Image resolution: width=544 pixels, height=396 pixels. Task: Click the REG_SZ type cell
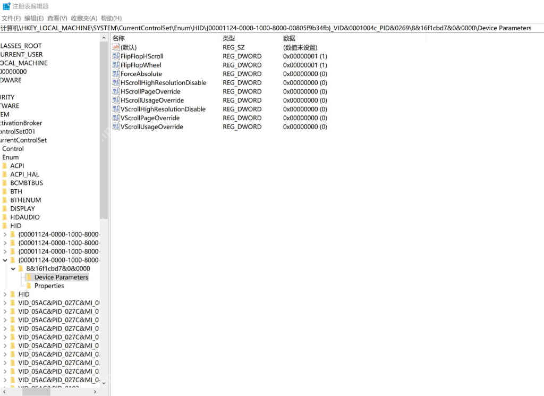[x=234, y=47]
